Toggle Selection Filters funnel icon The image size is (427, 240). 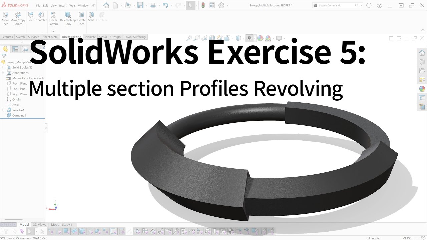(6, 231)
